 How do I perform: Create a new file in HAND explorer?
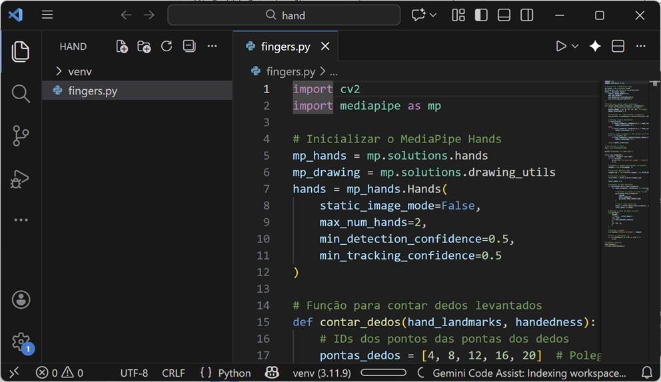click(122, 47)
